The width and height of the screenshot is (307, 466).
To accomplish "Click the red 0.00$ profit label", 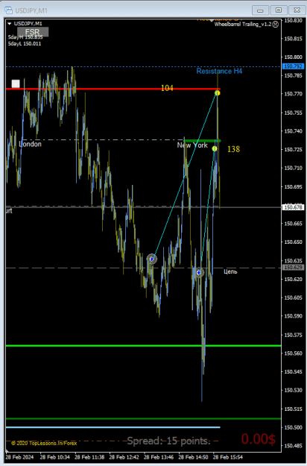I will [259, 439].
